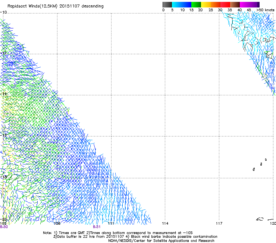
Task: Click the '-18' latitude label
Action: click(3, 177)
